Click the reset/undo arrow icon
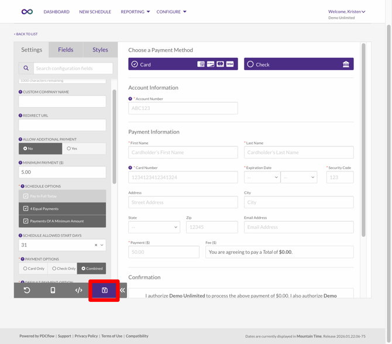 coord(27,290)
